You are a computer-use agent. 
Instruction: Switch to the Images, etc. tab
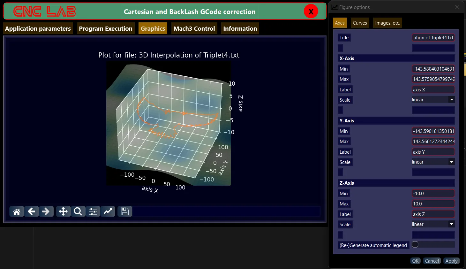click(387, 23)
